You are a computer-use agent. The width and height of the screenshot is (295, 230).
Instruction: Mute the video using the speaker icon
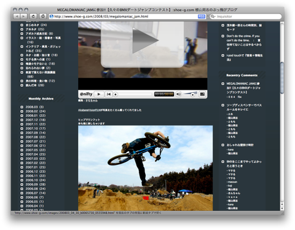pos(179,94)
